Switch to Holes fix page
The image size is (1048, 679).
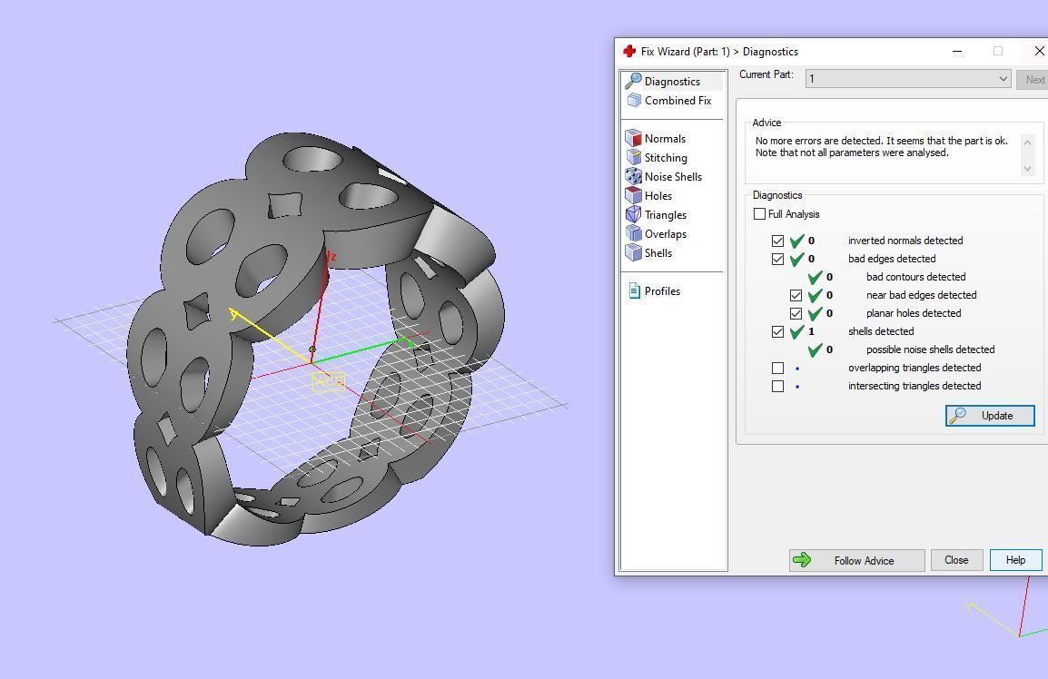pyautogui.click(x=658, y=195)
